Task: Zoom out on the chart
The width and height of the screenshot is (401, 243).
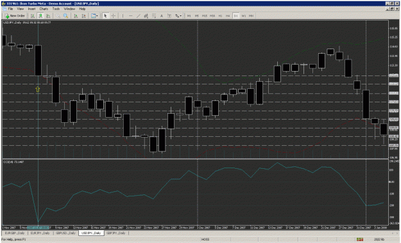Action: pyautogui.click(x=65, y=16)
